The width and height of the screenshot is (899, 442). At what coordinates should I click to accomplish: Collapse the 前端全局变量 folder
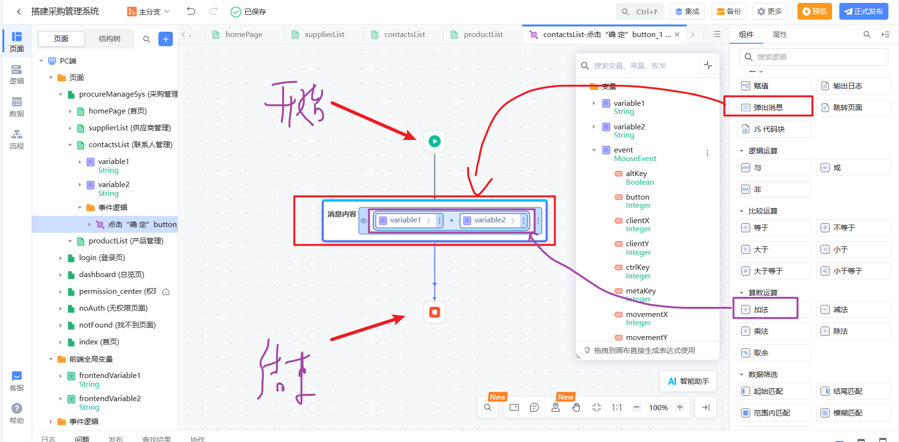point(51,359)
